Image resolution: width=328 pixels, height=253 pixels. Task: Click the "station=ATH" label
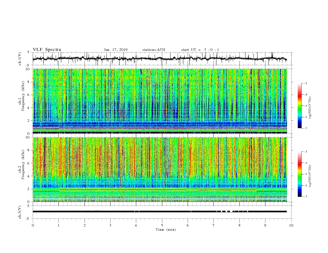154,50
